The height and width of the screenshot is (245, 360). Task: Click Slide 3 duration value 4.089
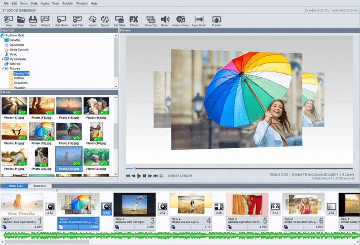coord(151,227)
